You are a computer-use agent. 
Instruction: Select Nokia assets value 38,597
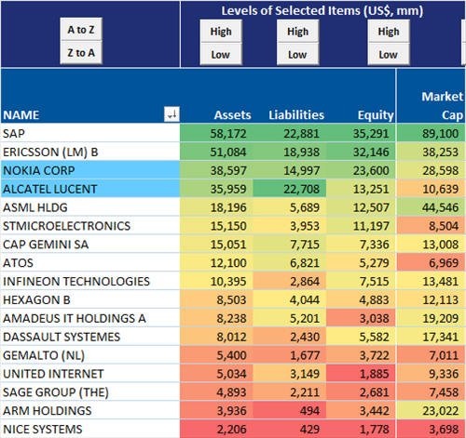pyautogui.click(x=216, y=170)
